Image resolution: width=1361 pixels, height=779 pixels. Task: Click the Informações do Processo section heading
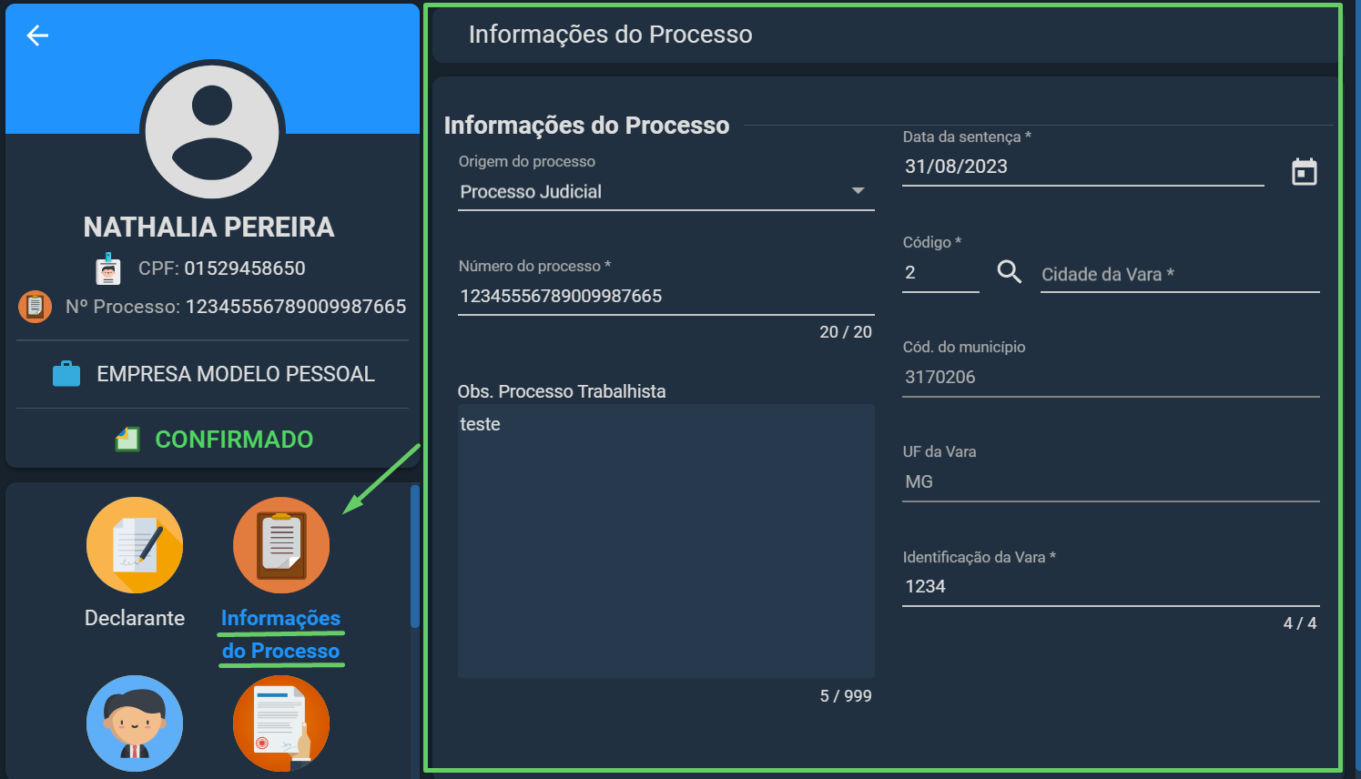click(x=586, y=126)
